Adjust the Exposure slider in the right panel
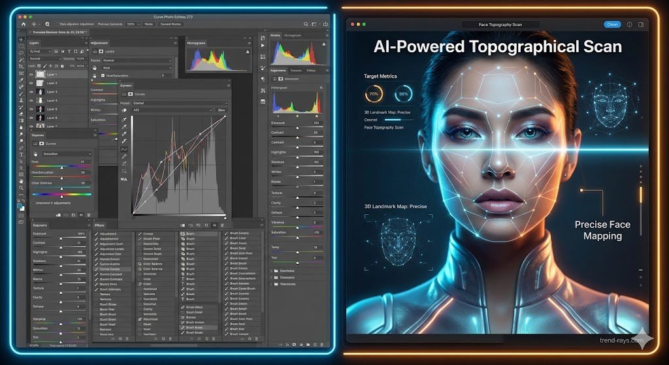This screenshot has width=669, height=365. click(x=297, y=127)
